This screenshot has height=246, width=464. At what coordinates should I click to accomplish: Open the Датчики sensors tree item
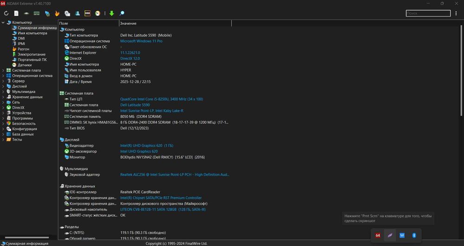[25, 65]
